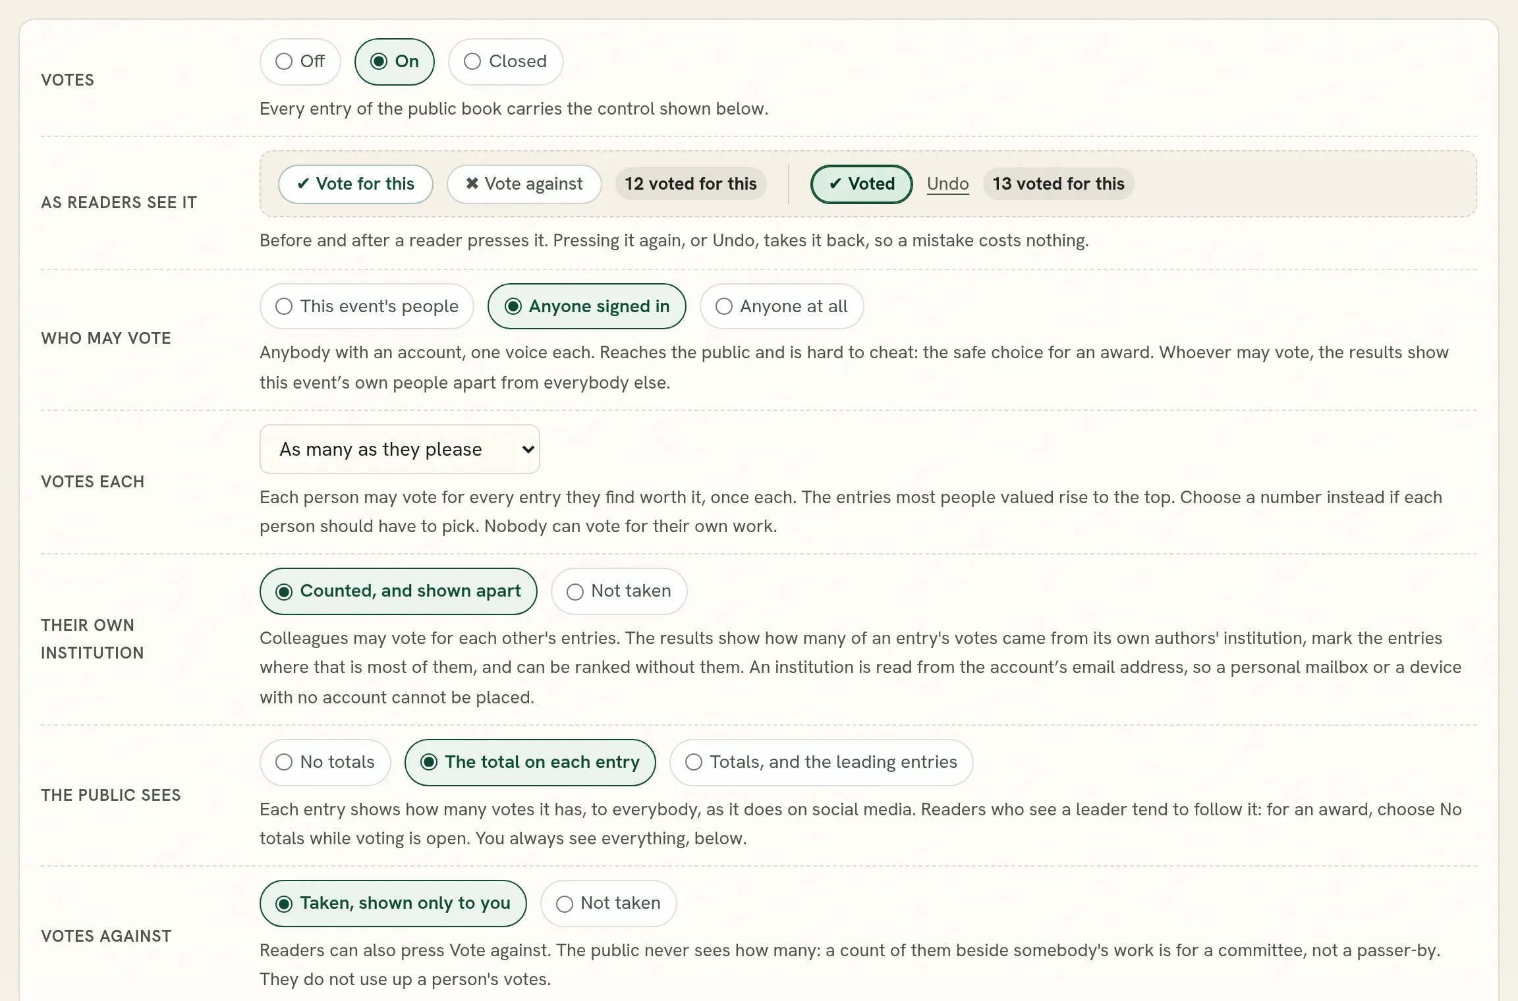This screenshot has width=1518, height=1001.
Task: Select Not taken under Votes against
Action: 609,904
